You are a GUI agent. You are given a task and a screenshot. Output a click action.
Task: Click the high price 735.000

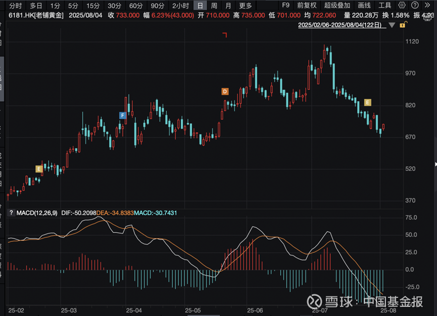[253, 15]
